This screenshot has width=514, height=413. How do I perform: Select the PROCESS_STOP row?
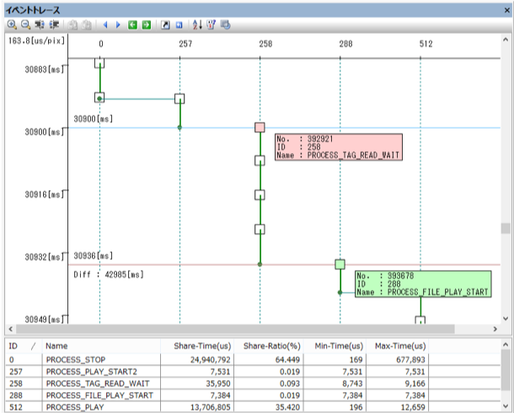(x=253, y=360)
